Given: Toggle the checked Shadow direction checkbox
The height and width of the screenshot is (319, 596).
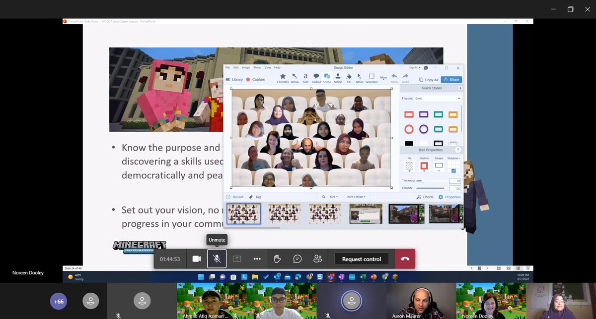Looking at the screenshot, I should pyautogui.click(x=453, y=170).
